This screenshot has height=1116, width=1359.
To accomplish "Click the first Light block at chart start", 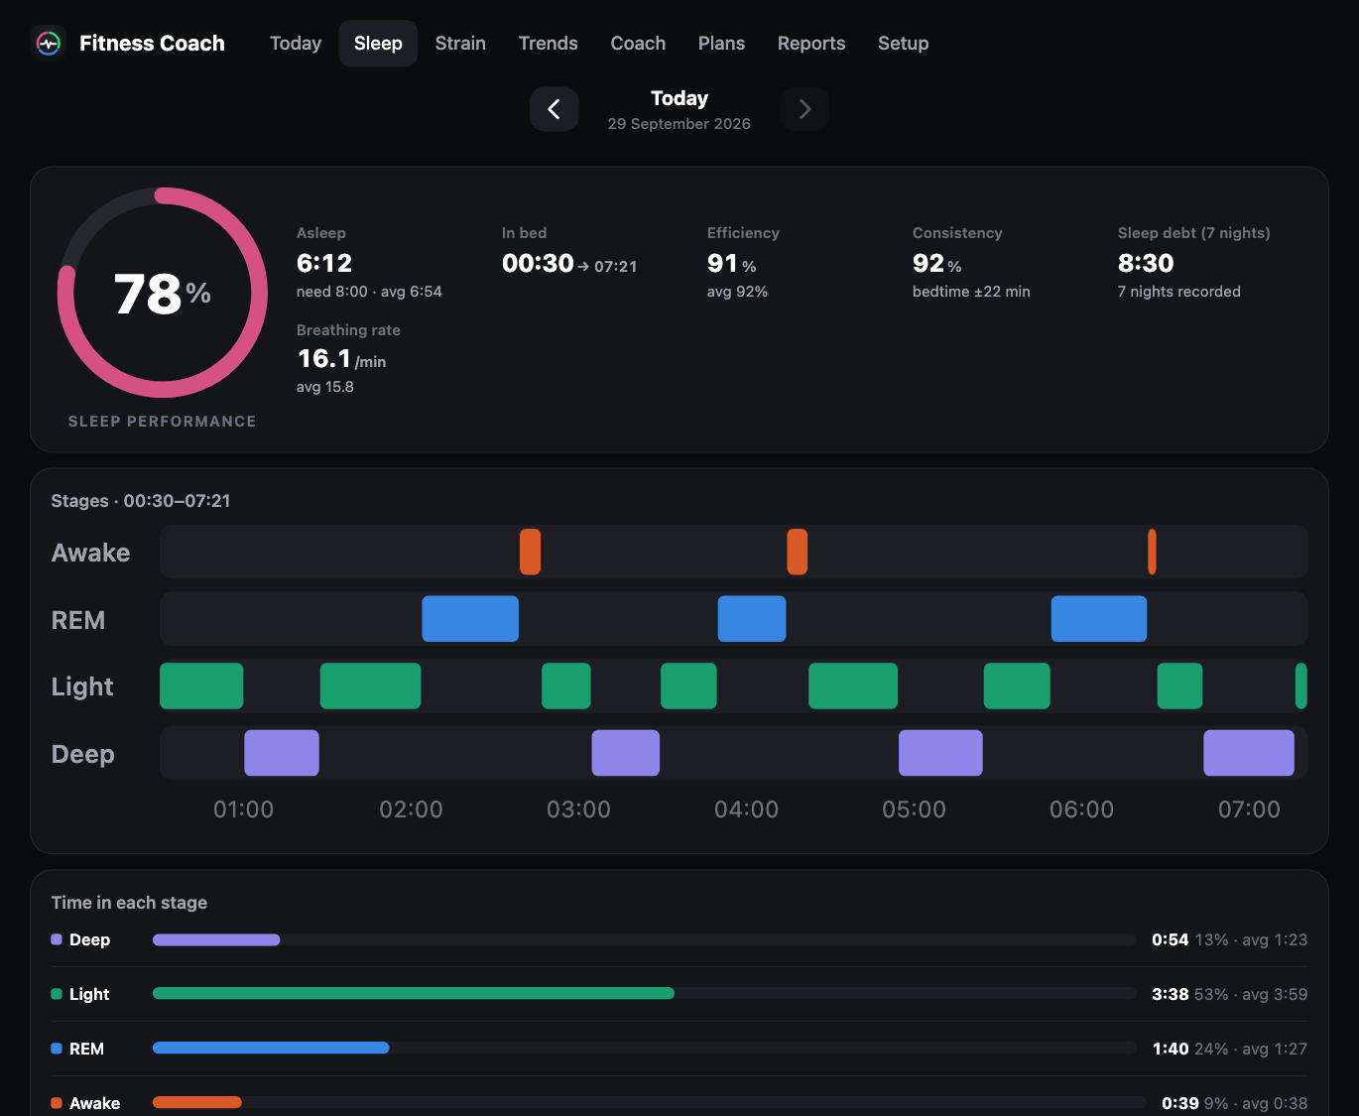I will point(201,686).
